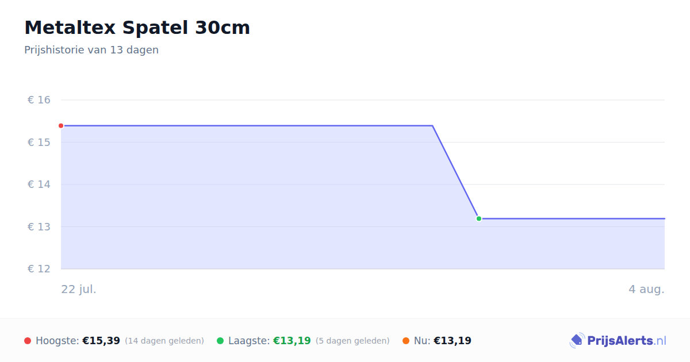The width and height of the screenshot is (690, 362).
Task: Click the € 15 axis label
Action: tap(39, 142)
